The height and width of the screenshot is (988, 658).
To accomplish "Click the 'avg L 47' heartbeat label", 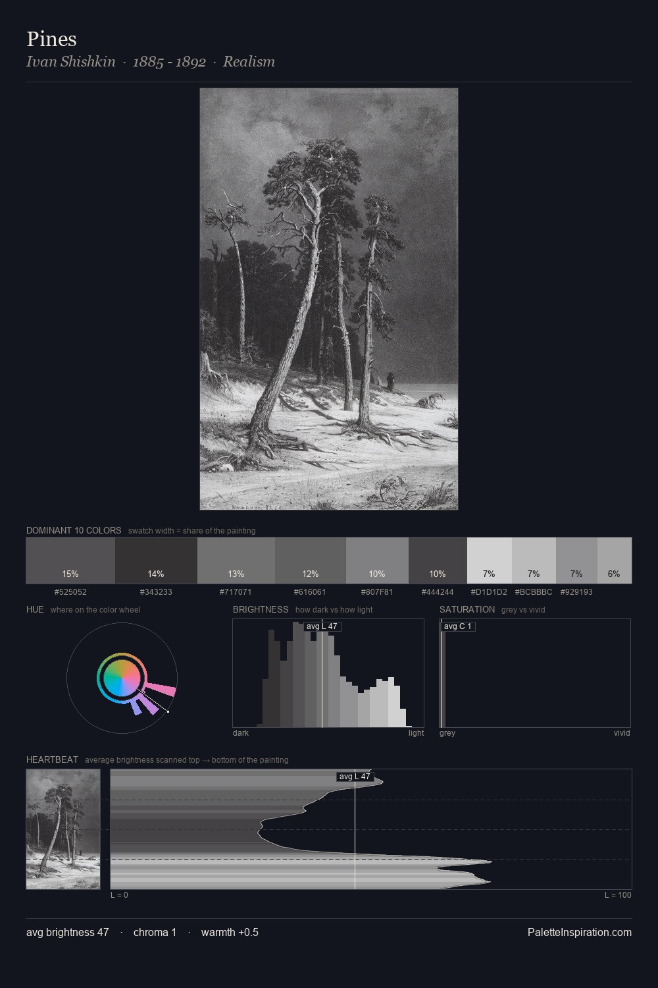I will (x=355, y=777).
